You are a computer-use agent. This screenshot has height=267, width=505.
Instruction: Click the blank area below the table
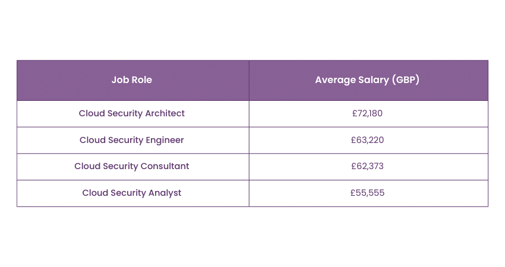coord(252,237)
